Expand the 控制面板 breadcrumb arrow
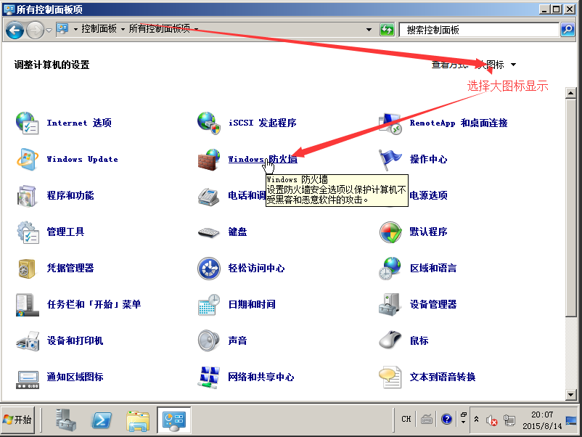Viewport: 582px width, 437px height. point(123,29)
